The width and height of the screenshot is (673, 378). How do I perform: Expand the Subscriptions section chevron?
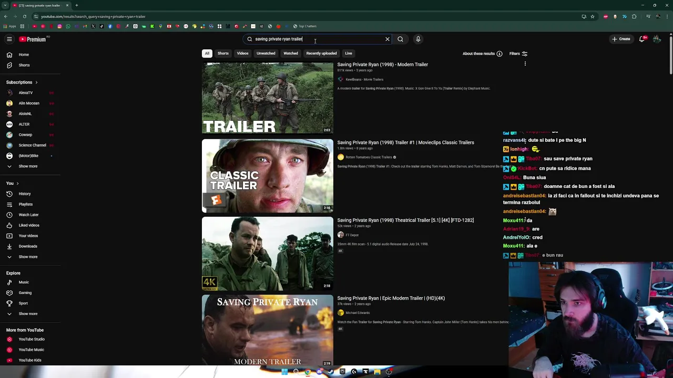click(36, 82)
